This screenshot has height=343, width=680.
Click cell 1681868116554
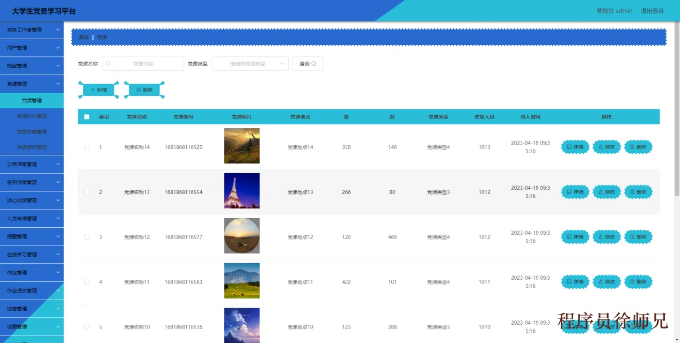(x=184, y=192)
